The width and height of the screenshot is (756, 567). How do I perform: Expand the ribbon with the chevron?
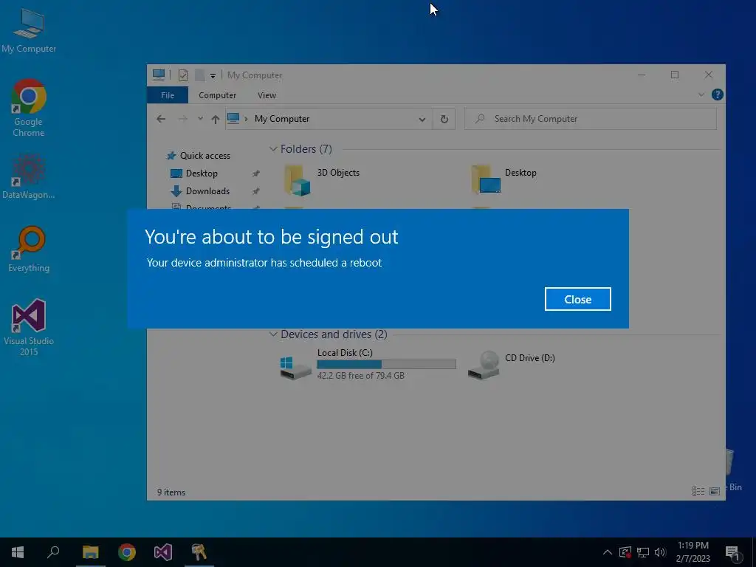click(x=701, y=95)
